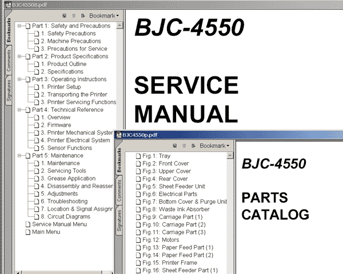Viewport: 343px width, 274px height.
Task: Open bookmark 2. Firmware
Action: [x=56, y=125]
